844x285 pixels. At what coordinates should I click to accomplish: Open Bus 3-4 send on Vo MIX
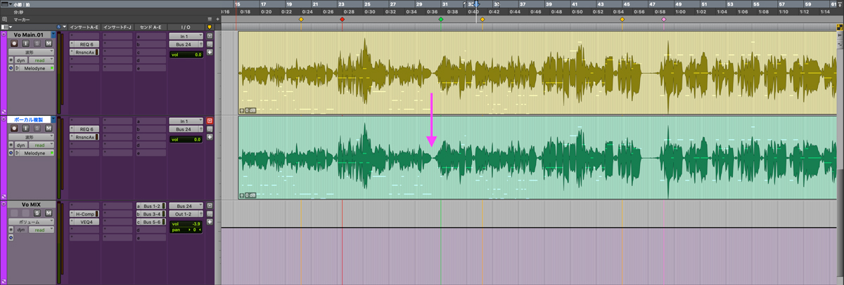point(151,214)
